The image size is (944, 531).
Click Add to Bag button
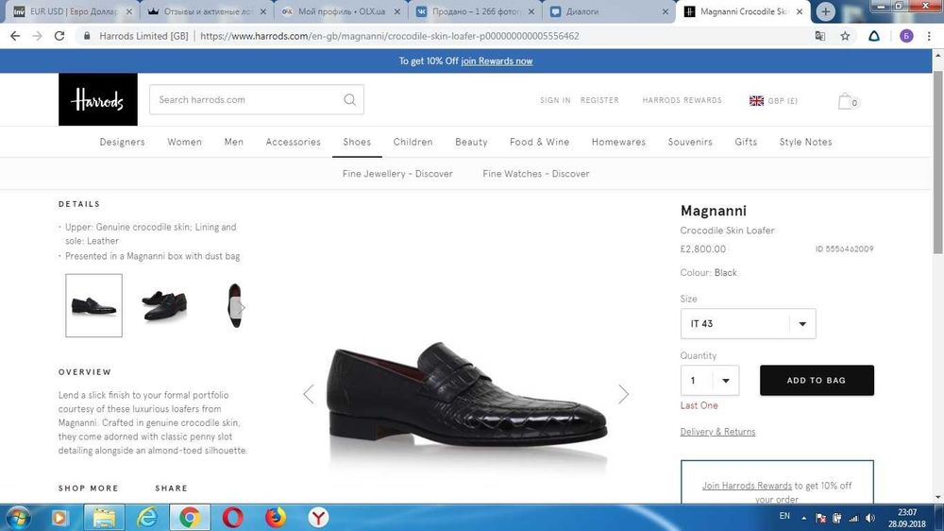click(x=817, y=381)
